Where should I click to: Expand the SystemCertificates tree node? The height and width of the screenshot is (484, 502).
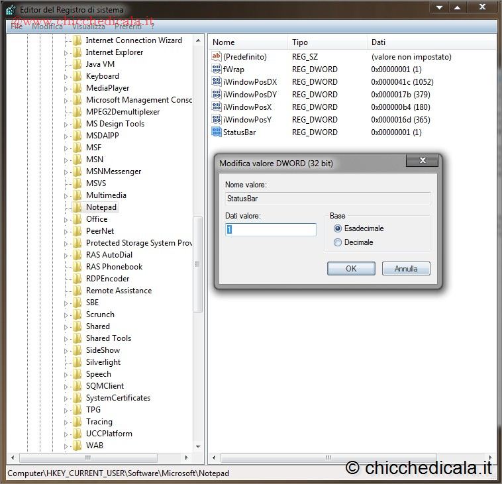pos(66,398)
